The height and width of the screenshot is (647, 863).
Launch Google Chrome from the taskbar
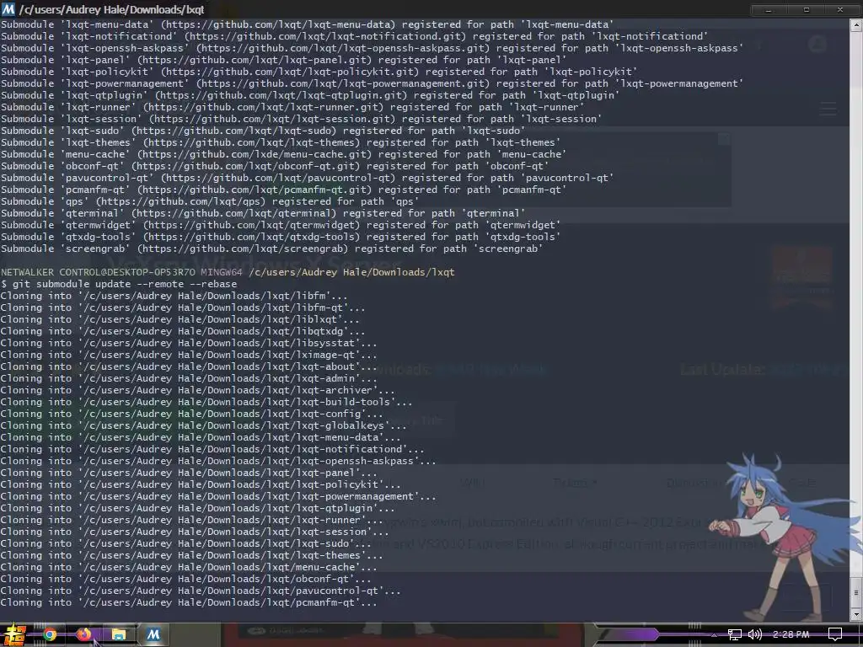tap(50, 635)
